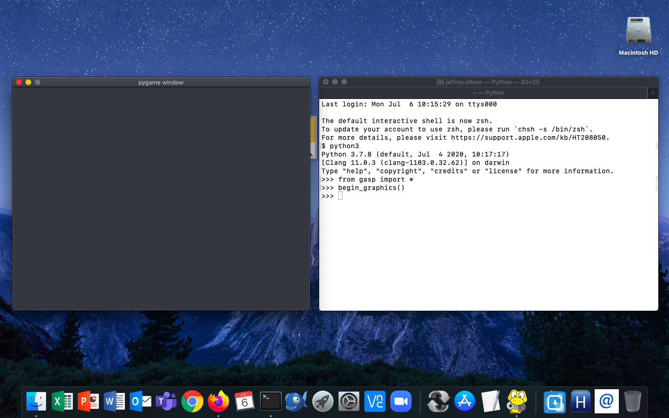
Task: Minimize the pygame window with yellow button
Action: (x=28, y=82)
